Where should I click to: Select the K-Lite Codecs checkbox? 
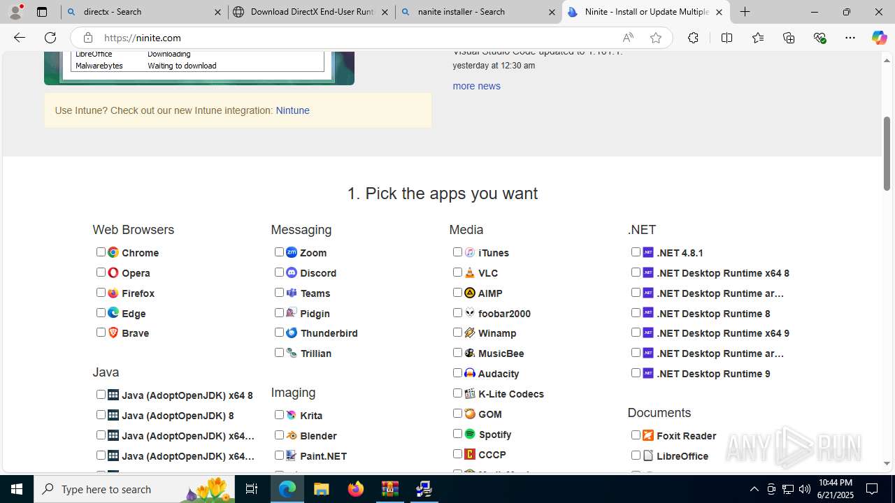tap(457, 393)
